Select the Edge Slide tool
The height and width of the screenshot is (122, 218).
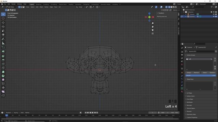click(x=3, y=84)
